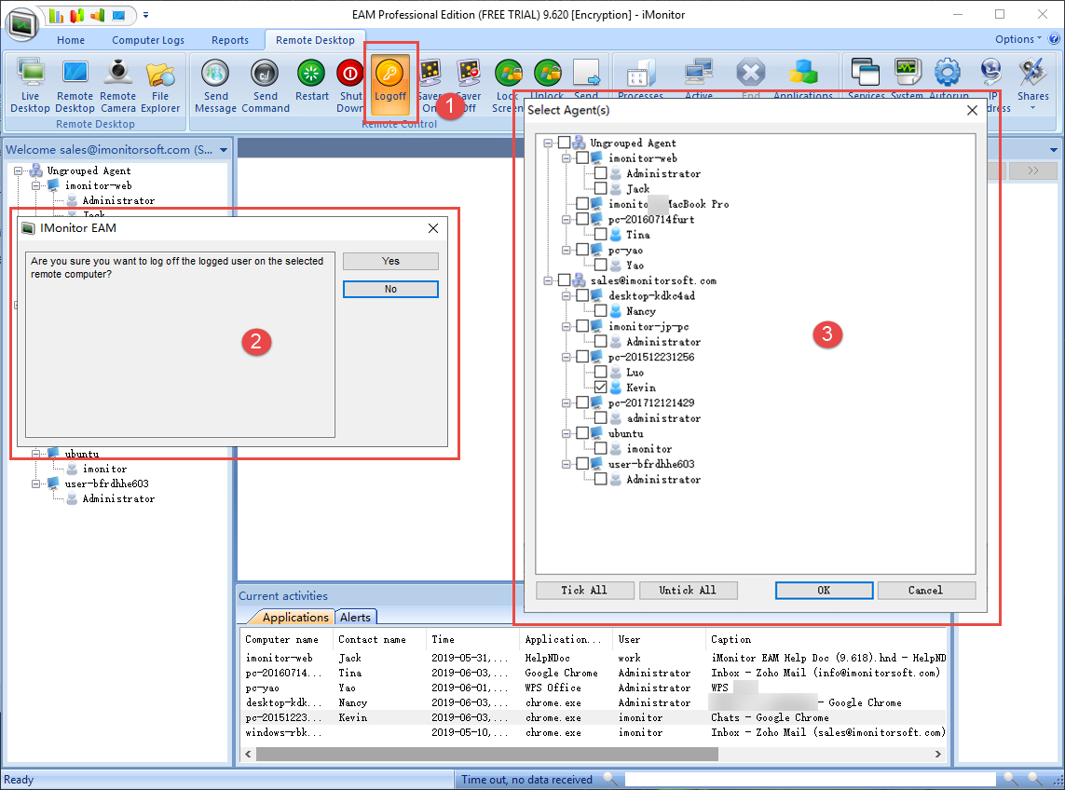Collapse pc-20160714furt node in dialog

pyautogui.click(x=566, y=220)
